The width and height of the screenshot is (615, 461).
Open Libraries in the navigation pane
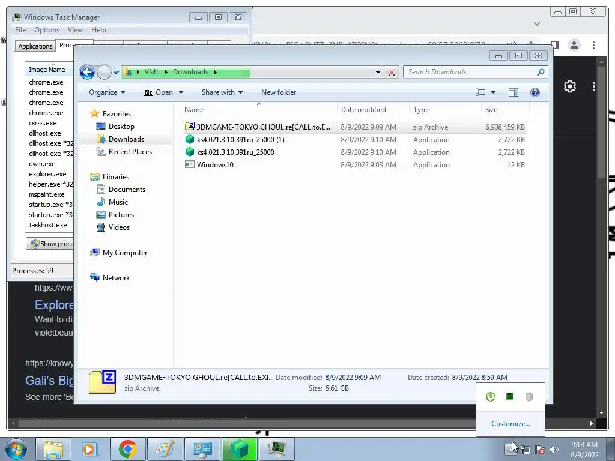coord(116,177)
